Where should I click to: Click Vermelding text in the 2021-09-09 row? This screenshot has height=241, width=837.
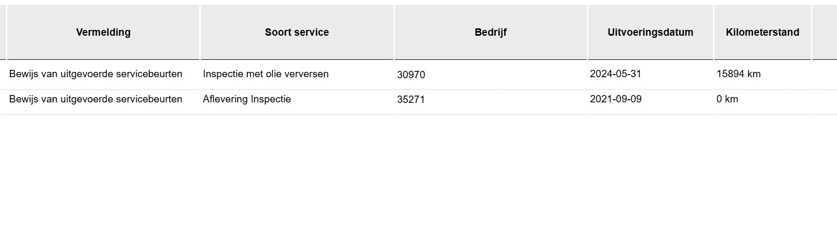tap(96, 99)
